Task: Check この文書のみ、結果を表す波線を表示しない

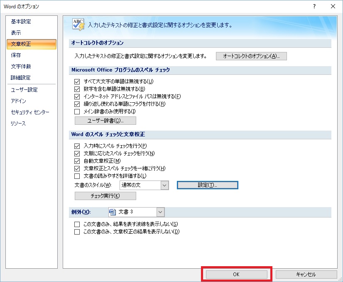Action: point(77,224)
